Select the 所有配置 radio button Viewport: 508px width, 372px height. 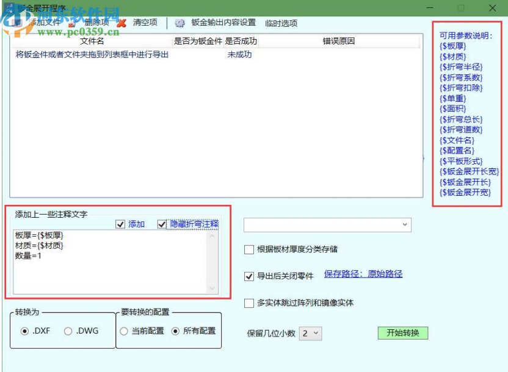175,331
